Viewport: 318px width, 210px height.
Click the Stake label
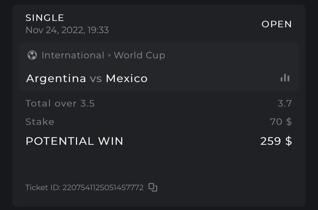tap(40, 122)
